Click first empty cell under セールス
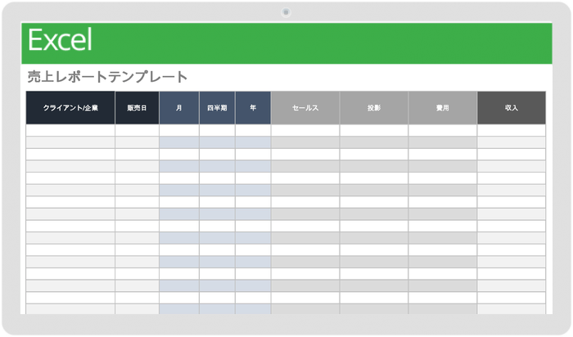The height and width of the screenshot is (337, 573). [305, 130]
